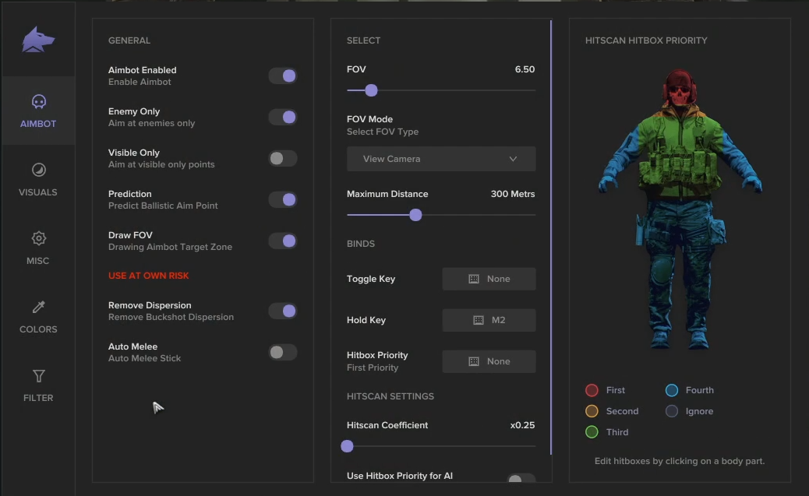
Task: Click the x0.25 coefficient value
Action: 522,425
